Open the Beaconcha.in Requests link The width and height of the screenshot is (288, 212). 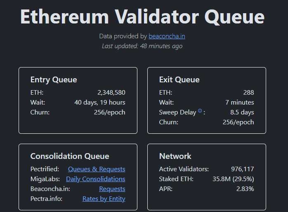[112, 189]
